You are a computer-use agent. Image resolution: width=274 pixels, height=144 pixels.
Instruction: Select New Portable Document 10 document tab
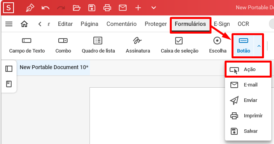[x=54, y=67]
